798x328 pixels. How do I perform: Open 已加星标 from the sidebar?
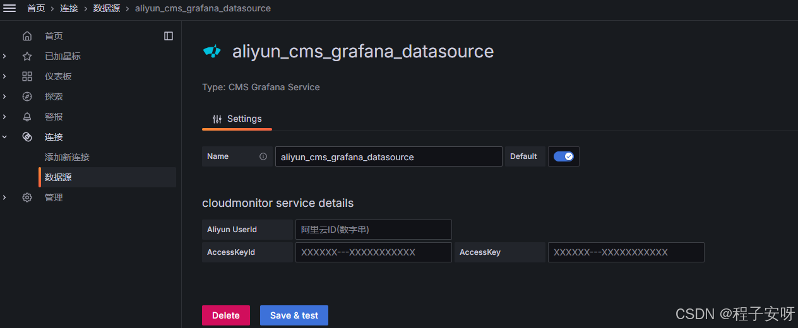(63, 56)
